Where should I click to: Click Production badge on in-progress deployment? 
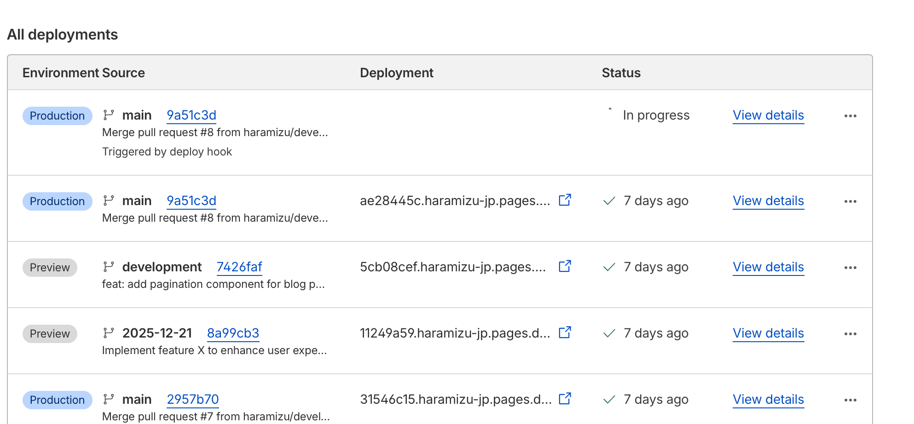pos(57,116)
